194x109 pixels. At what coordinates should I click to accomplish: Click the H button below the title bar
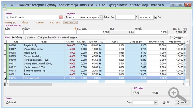(4, 9)
